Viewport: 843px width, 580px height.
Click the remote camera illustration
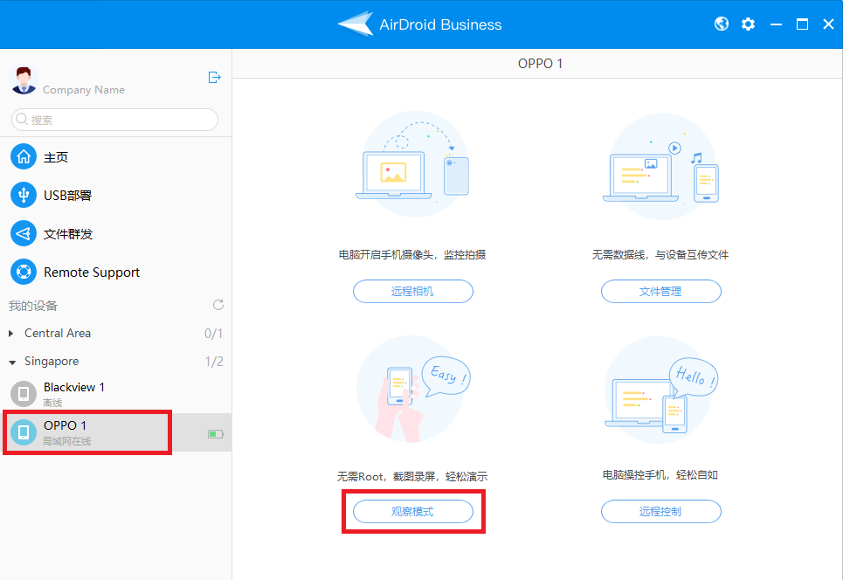pyautogui.click(x=412, y=164)
